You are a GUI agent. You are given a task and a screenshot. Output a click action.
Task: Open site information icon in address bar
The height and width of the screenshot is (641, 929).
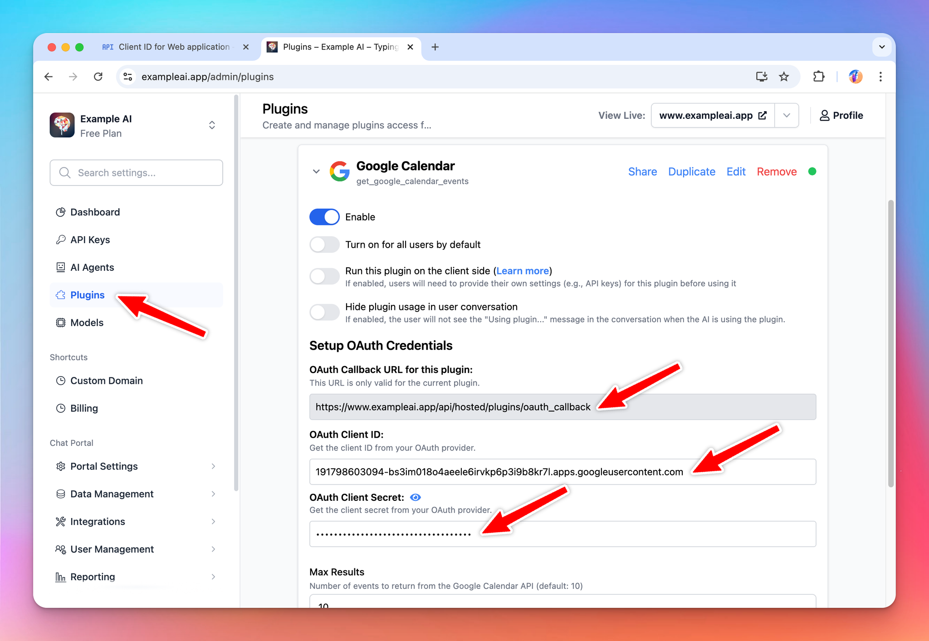tap(128, 77)
